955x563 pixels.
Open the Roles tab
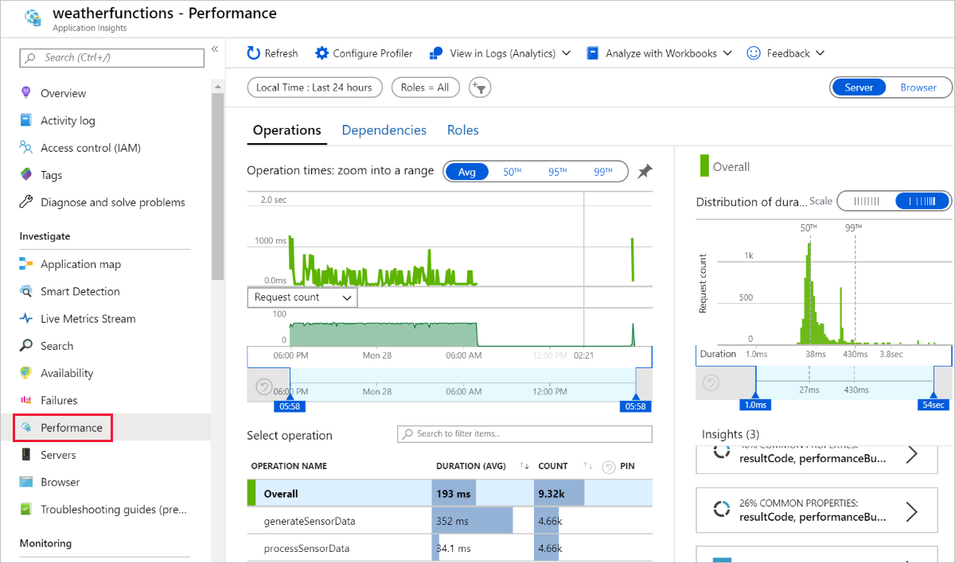[x=462, y=130]
